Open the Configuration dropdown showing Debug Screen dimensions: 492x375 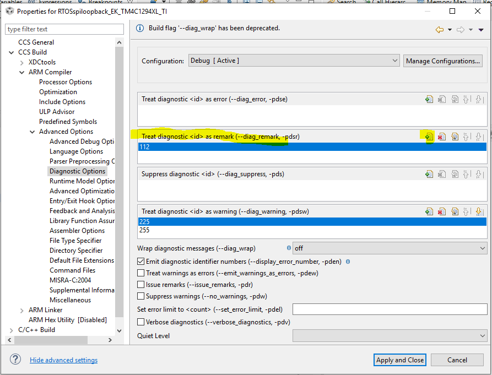(394, 61)
